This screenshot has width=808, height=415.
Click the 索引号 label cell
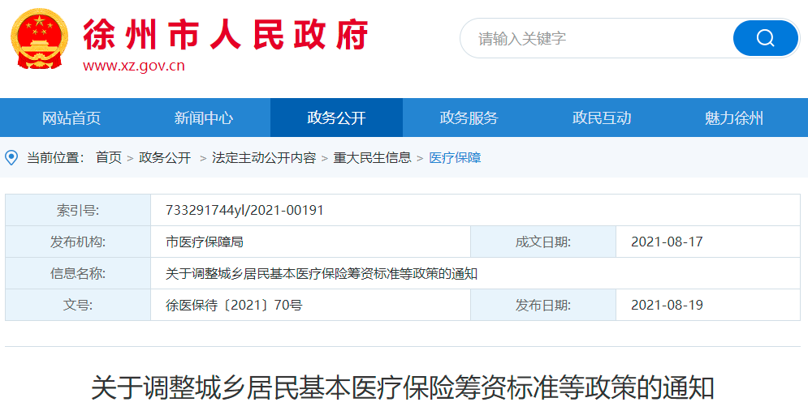(x=78, y=210)
